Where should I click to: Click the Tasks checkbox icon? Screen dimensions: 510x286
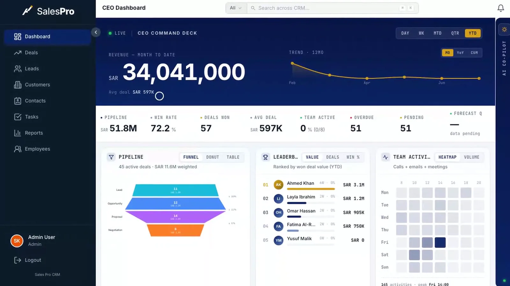[x=18, y=117]
